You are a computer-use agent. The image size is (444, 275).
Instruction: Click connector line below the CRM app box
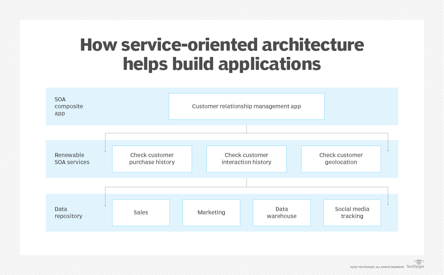(x=246, y=129)
